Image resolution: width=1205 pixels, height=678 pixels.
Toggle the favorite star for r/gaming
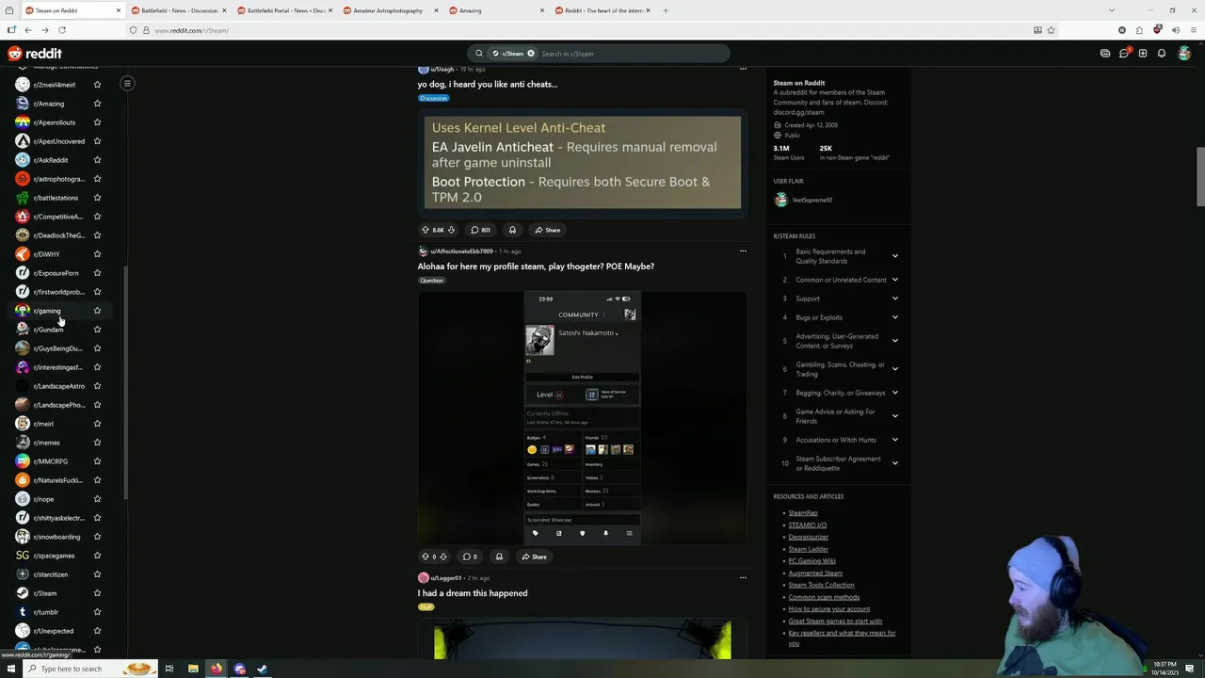97,311
